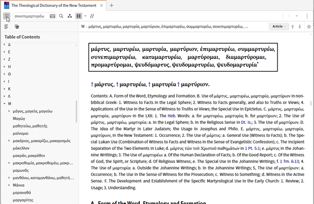
Task: Toggle the multi-column view icon
Action: click(x=79, y=16)
